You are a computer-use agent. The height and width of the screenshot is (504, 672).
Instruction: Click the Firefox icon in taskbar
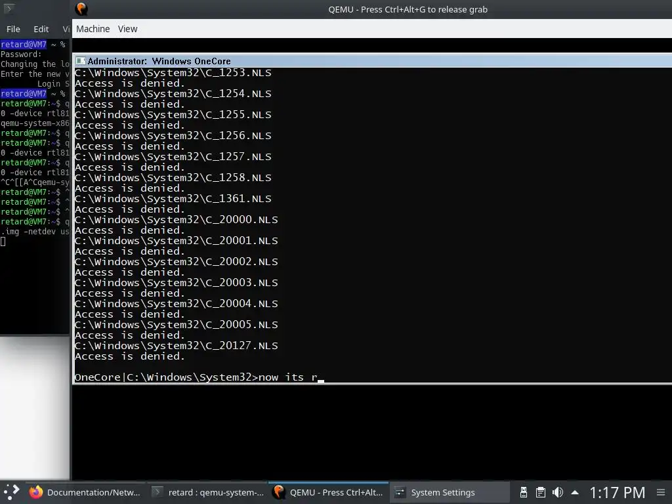click(36, 492)
